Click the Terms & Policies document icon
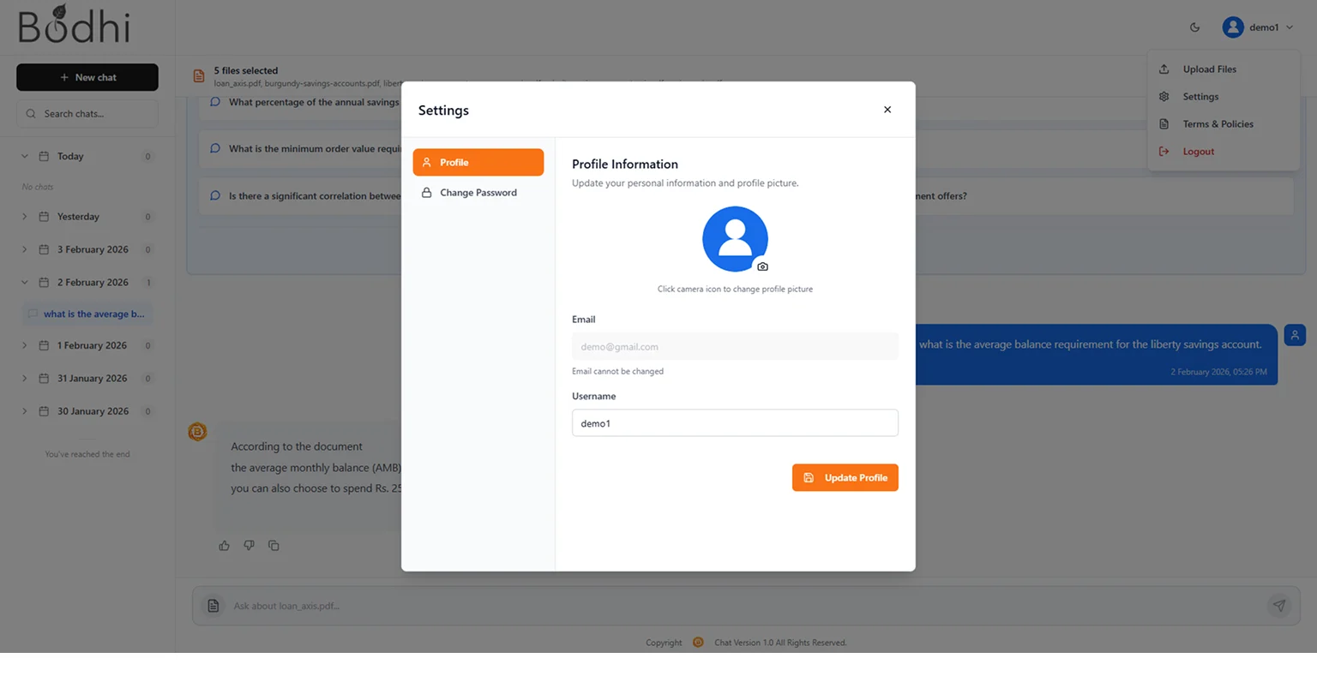1317x694 pixels. coord(1164,124)
